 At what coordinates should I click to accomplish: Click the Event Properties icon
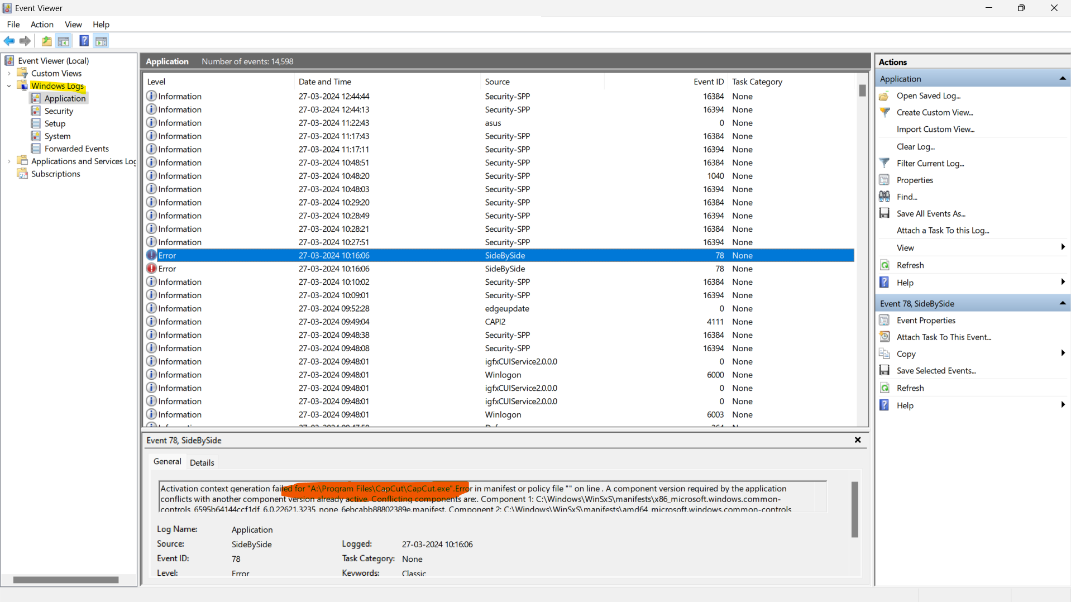[x=884, y=320]
